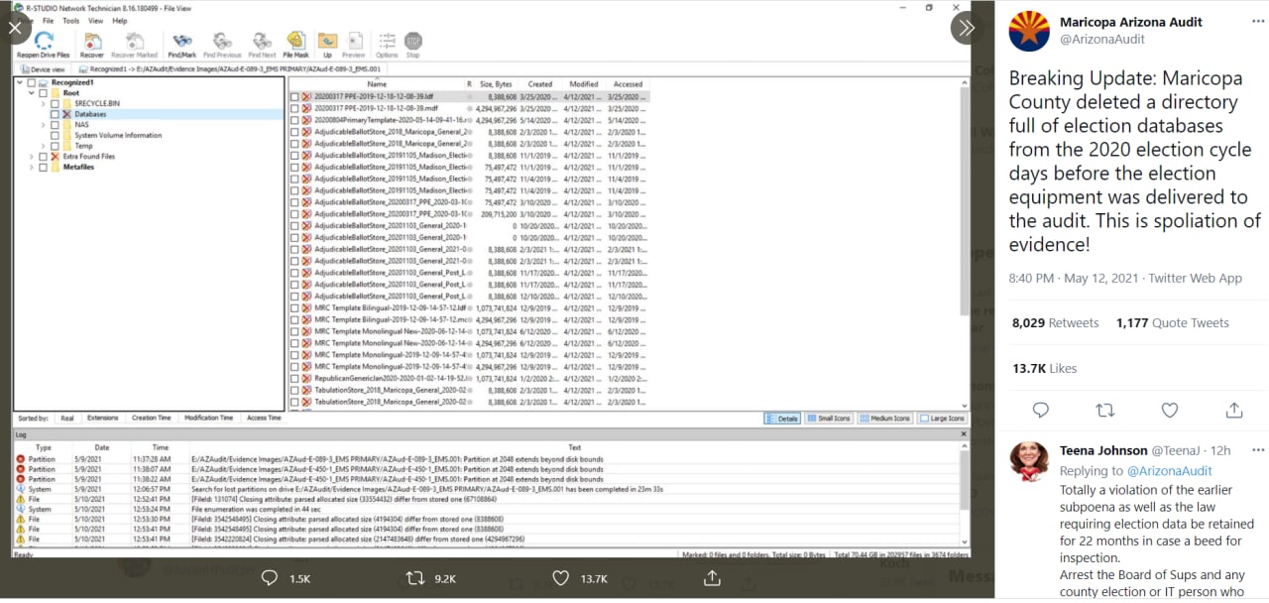This screenshot has width=1269, height=603.
Task: Sort files by the Modified column header
Action: pos(583,84)
